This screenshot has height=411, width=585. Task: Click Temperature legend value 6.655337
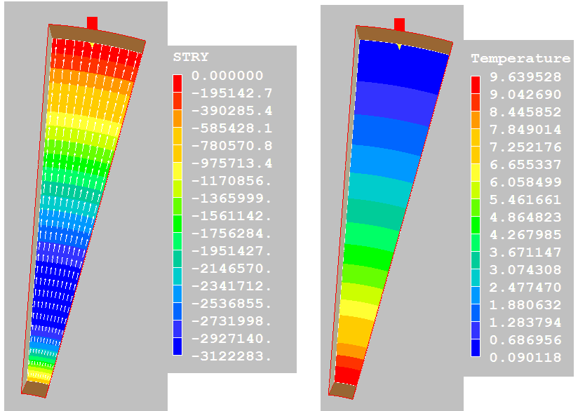[x=525, y=165]
